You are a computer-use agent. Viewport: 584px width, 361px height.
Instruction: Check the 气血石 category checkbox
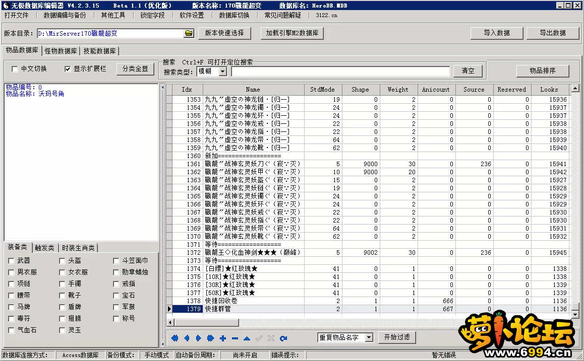11,330
